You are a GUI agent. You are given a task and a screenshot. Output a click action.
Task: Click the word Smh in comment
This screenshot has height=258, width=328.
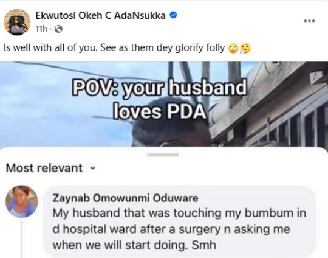click(203, 245)
